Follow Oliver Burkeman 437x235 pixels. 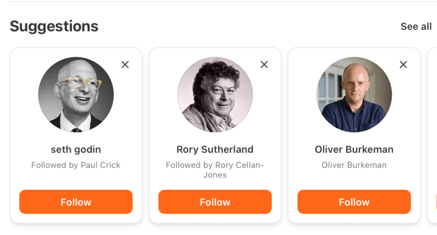pos(354,202)
